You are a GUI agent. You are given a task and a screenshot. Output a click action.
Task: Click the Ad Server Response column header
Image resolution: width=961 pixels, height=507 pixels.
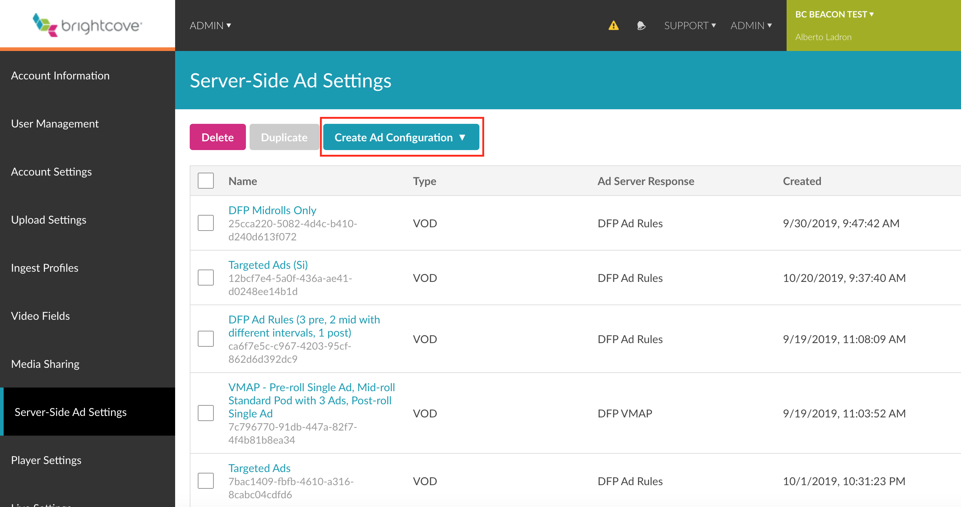click(646, 181)
